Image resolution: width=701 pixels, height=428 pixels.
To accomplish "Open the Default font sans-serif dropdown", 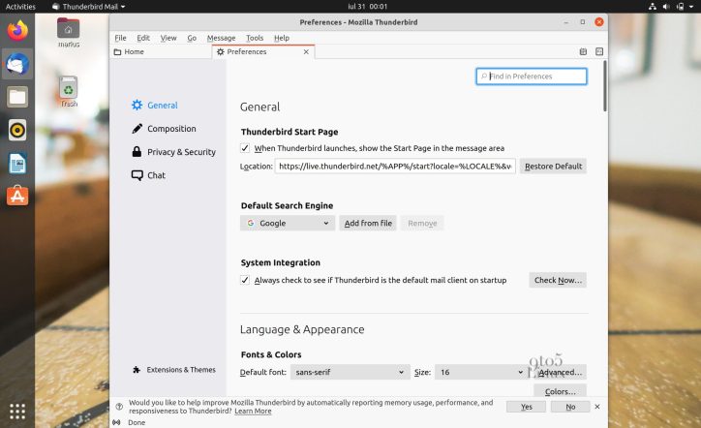I will tap(350, 372).
